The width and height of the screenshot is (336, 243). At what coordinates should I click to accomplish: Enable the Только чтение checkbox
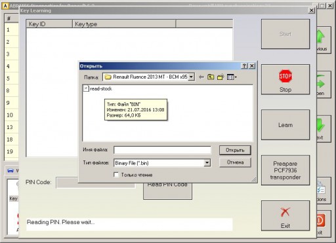pos(116,175)
